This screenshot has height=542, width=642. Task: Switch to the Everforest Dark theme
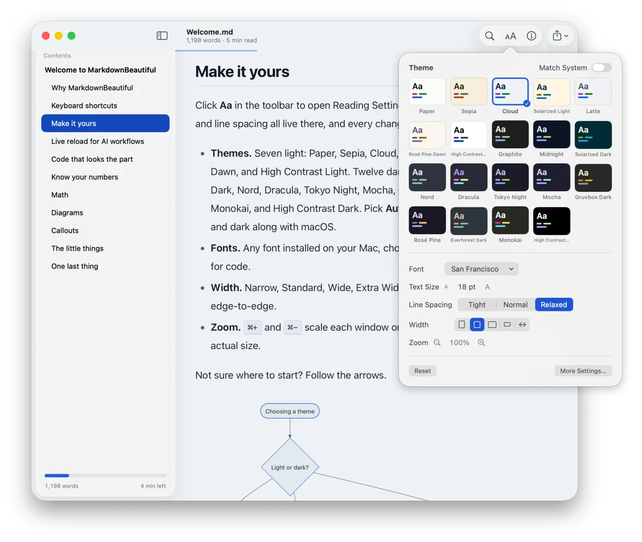click(x=469, y=221)
